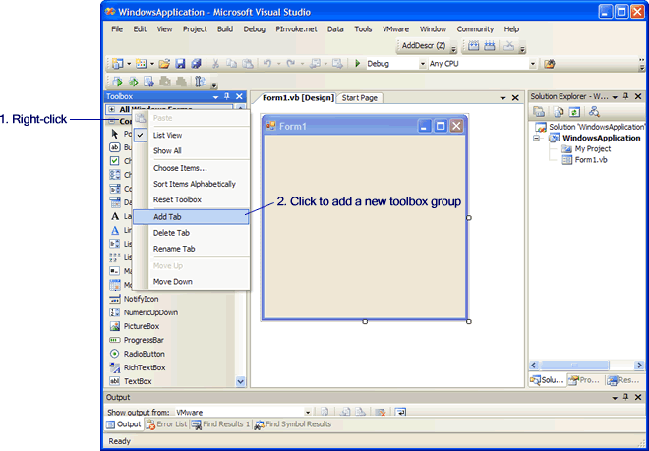Select the RadioButton control in Toolbox

[144, 354]
